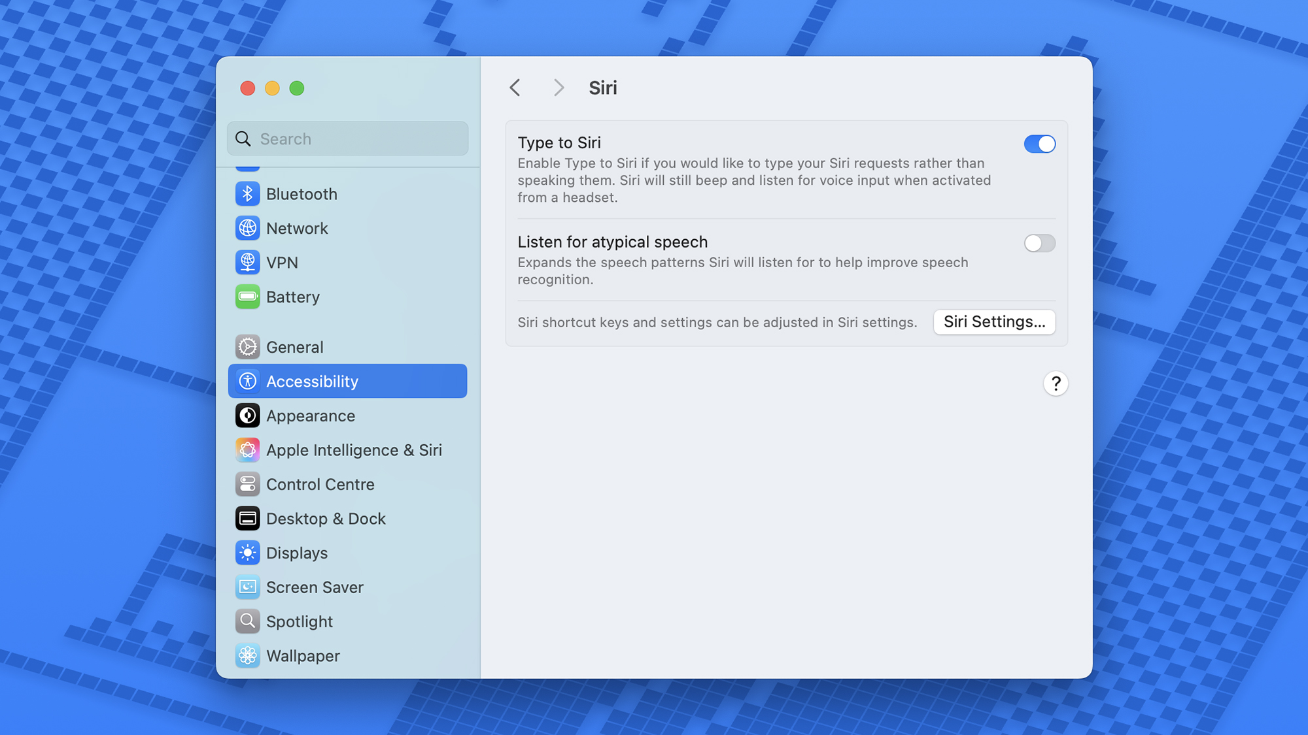The image size is (1308, 735).
Task: Click the help button for Siri
Action: (x=1056, y=384)
